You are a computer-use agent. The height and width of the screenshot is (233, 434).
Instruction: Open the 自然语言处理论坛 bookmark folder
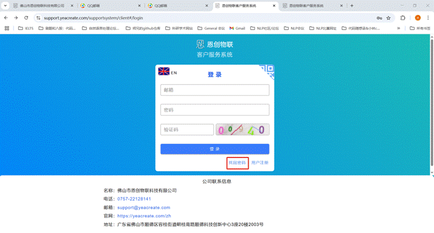(x=101, y=28)
